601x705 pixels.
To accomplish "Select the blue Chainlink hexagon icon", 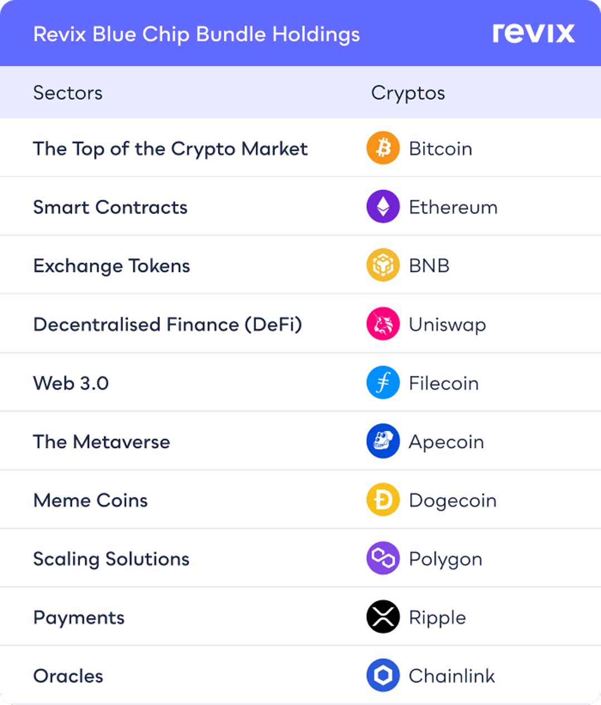I will [x=383, y=676].
